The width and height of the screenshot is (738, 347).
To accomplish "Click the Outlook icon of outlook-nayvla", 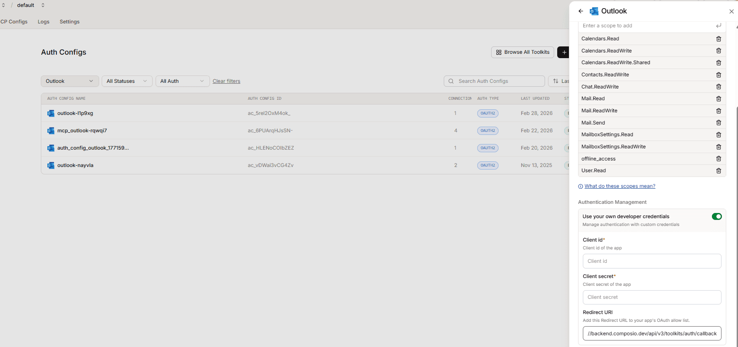I will click(x=51, y=165).
